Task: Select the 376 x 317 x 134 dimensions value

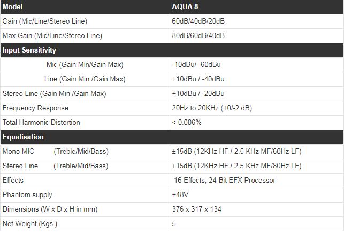Action: pyautogui.click(x=196, y=209)
